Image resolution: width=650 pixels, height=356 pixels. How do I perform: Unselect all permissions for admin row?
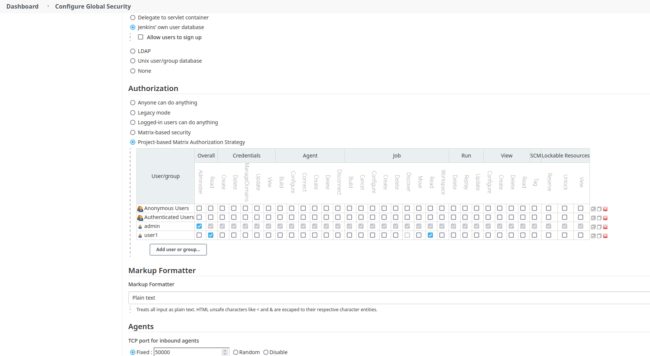pos(599,227)
